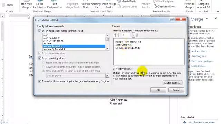Open Edit Recipient List

tap(55, 6)
